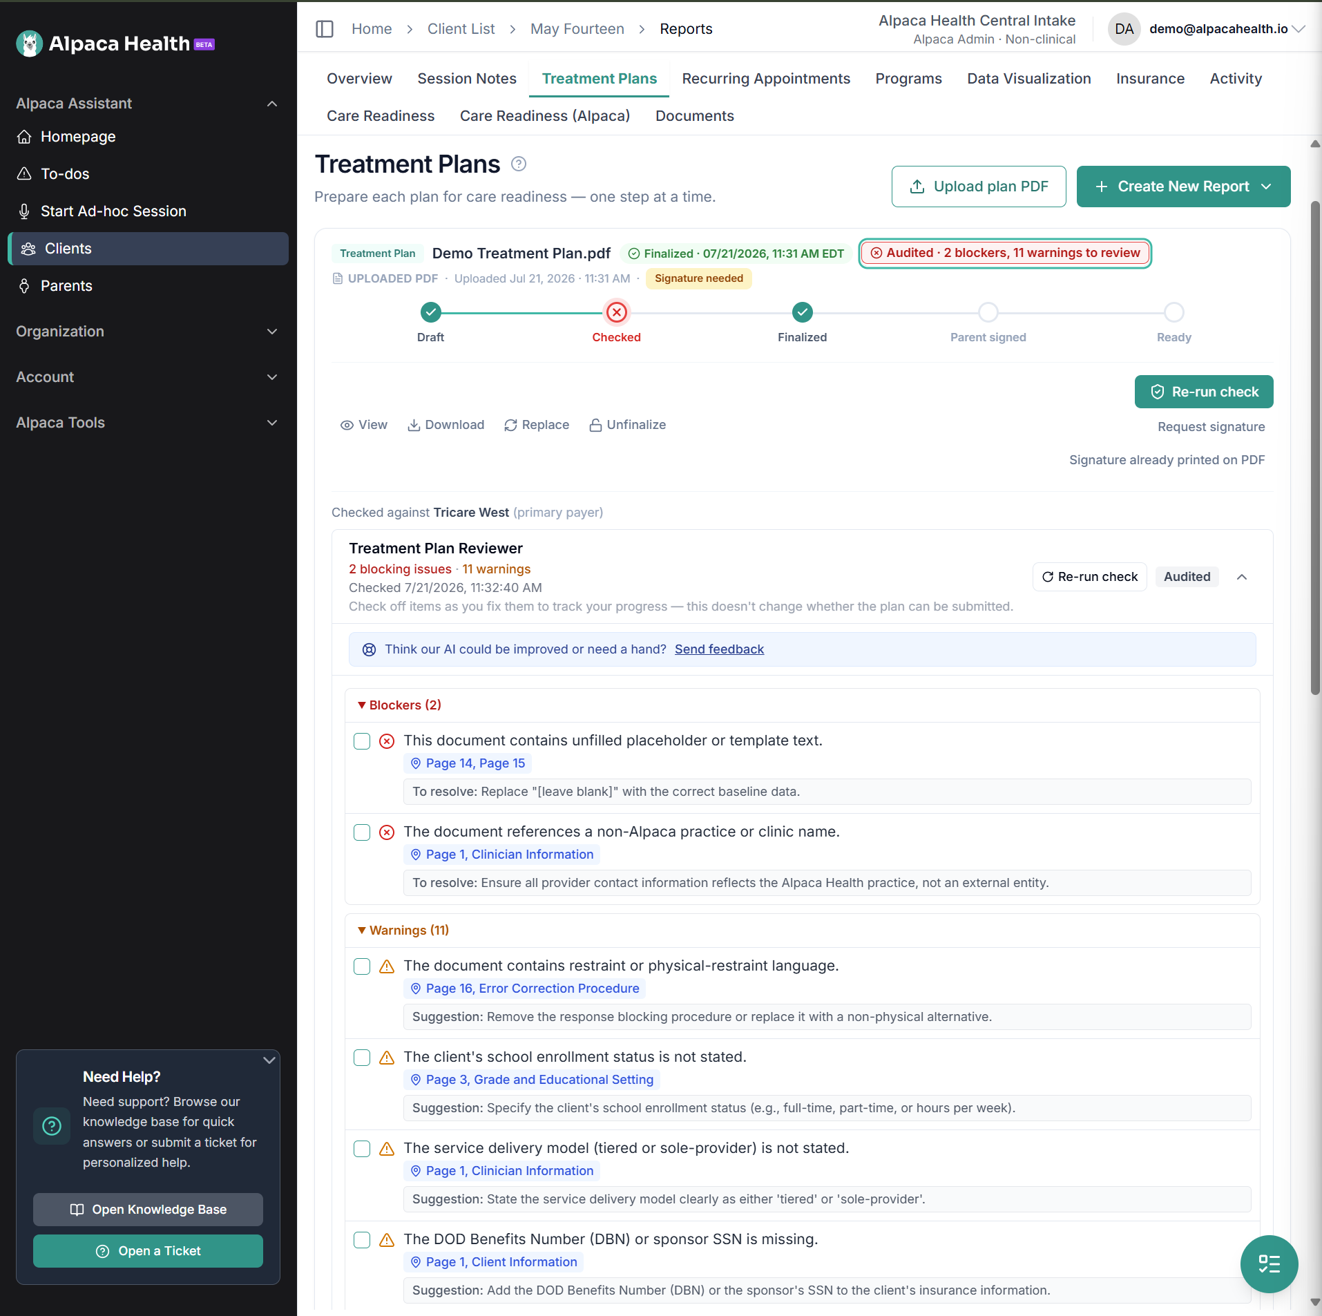1322x1316 pixels.
Task: Click the Replace refresh icon
Action: point(510,426)
